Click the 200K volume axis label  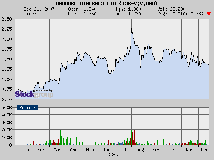pyautogui.click(x=6, y=130)
